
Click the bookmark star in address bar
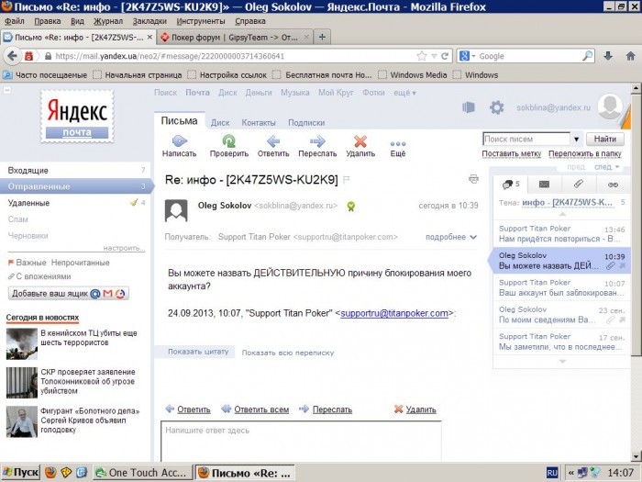pyautogui.click(x=421, y=56)
